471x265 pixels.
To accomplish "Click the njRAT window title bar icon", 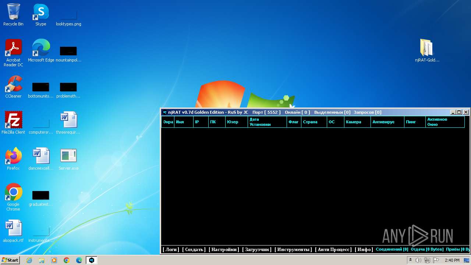I will (165, 112).
